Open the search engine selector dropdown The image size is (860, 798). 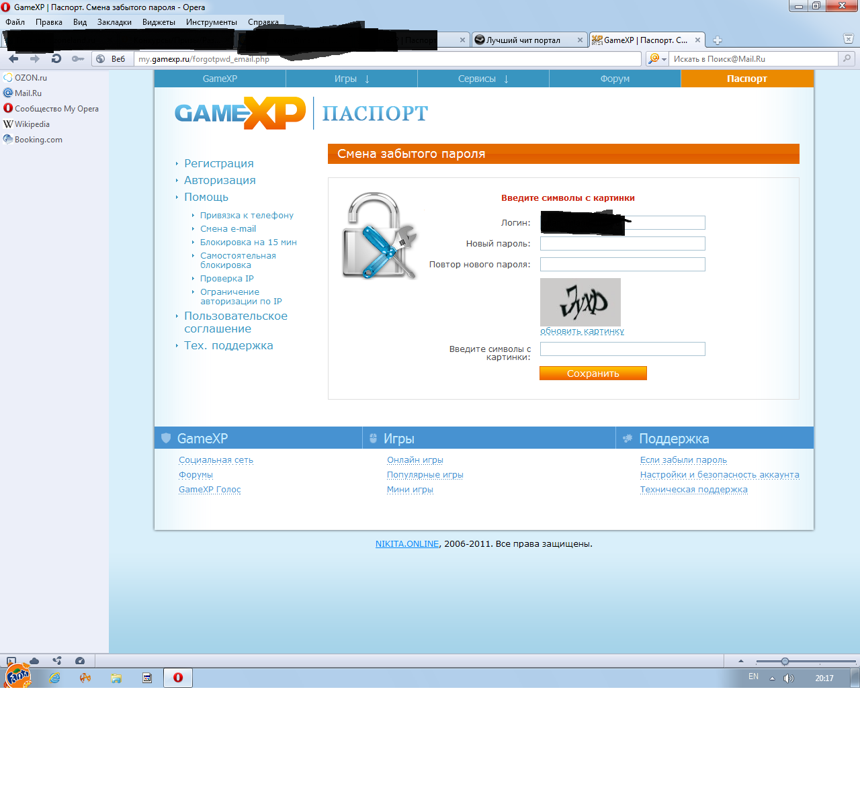(x=656, y=59)
